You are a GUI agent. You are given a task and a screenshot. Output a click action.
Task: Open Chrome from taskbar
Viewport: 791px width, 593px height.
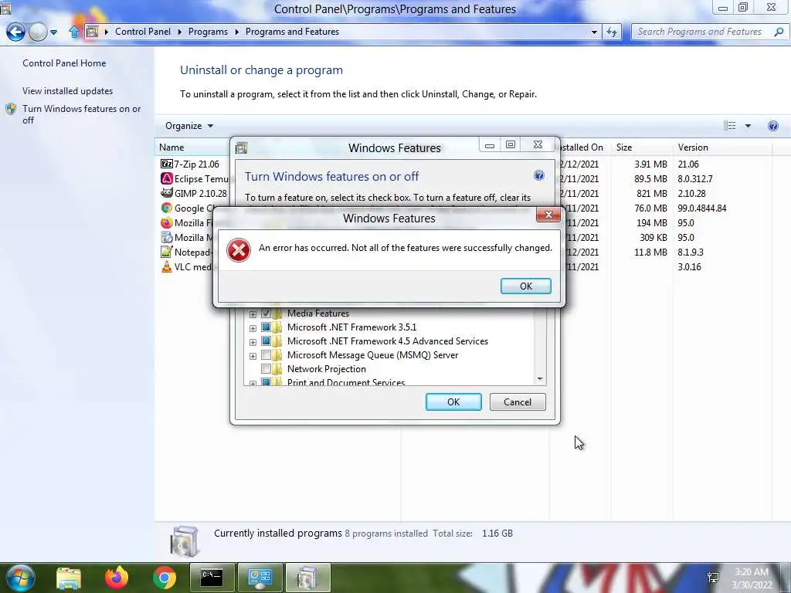coord(165,578)
